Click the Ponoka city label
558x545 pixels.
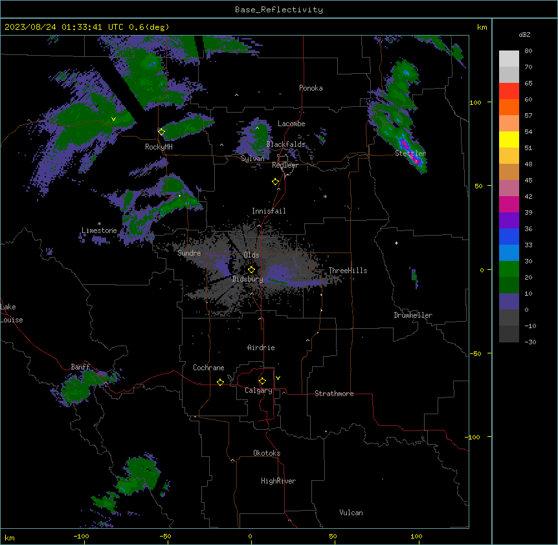click(x=311, y=88)
